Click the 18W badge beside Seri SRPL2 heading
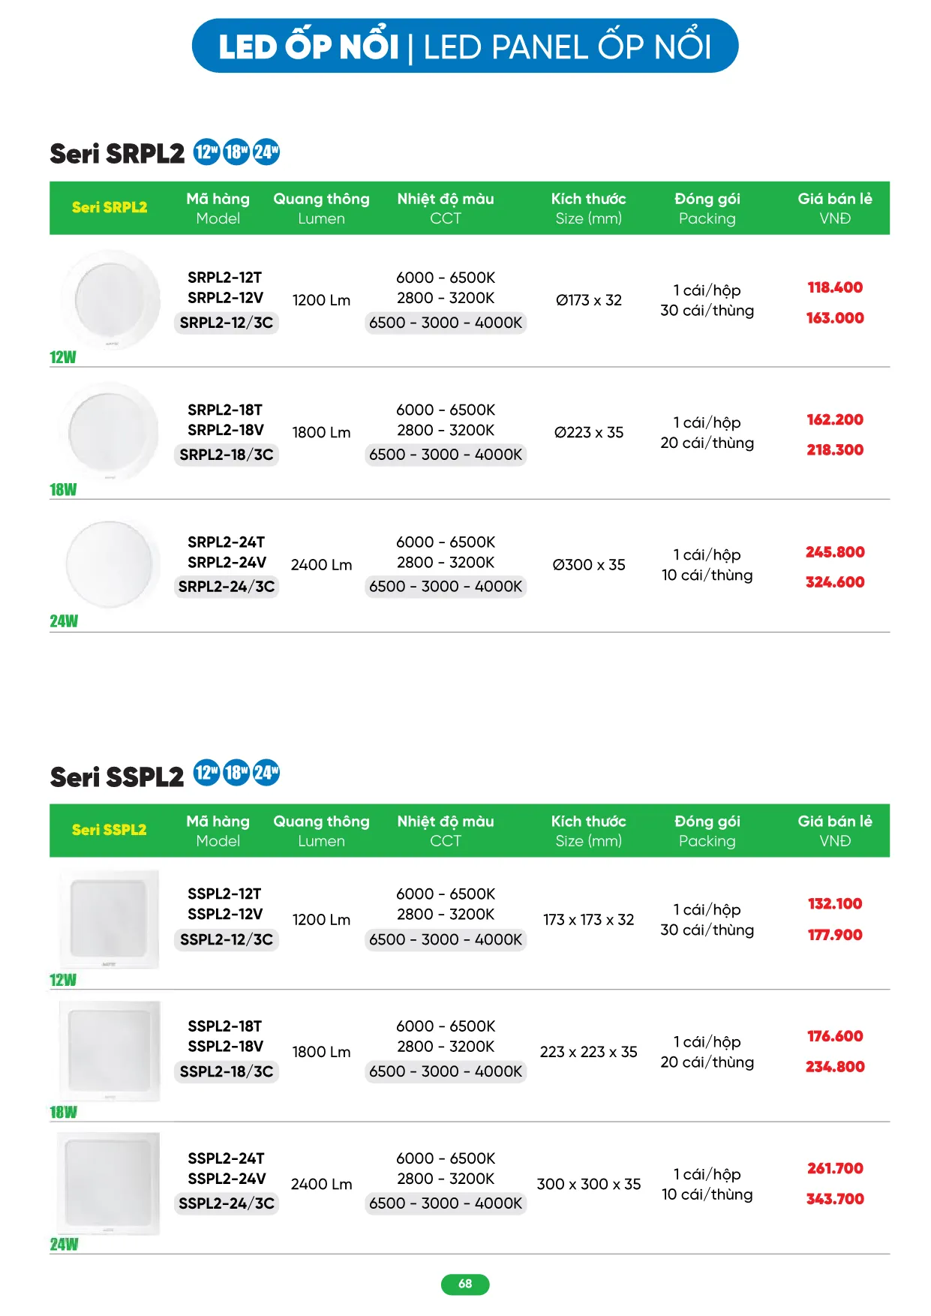The image size is (931, 1316). [x=236, y=152]
